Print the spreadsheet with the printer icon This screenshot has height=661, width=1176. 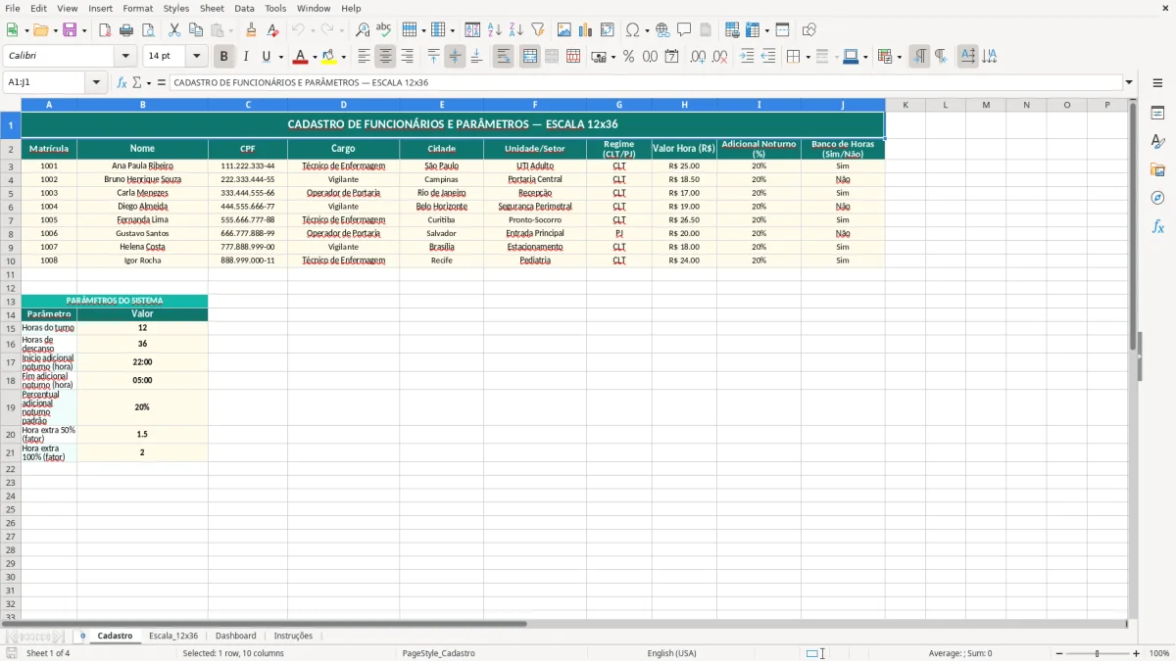click(x=126, y=30)
